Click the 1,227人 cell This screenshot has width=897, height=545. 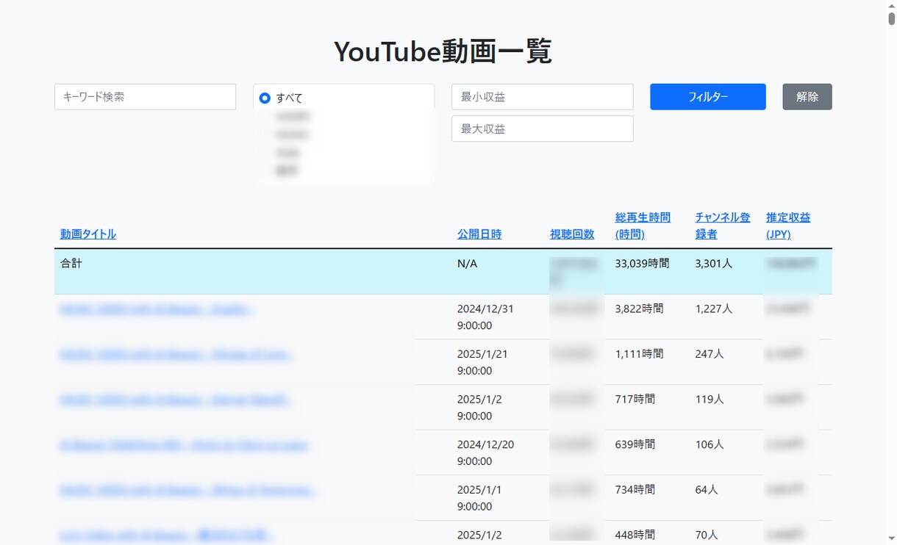(713, 309)
